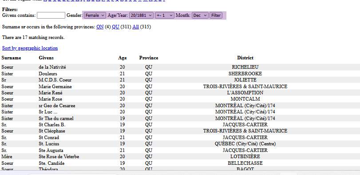Open the +- 1 range dropdown
Viewport: 360px width, 175px height.
[x=165, y=16]
